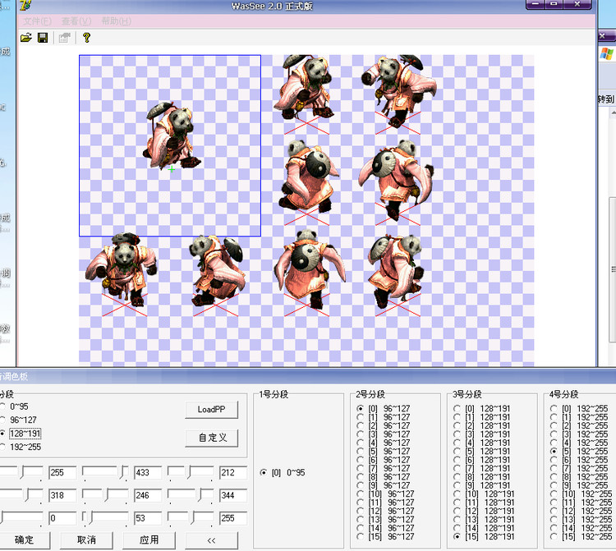Screen dimensions: 616x551
Task: Click the 自定义 button
Action: point(211,438)
